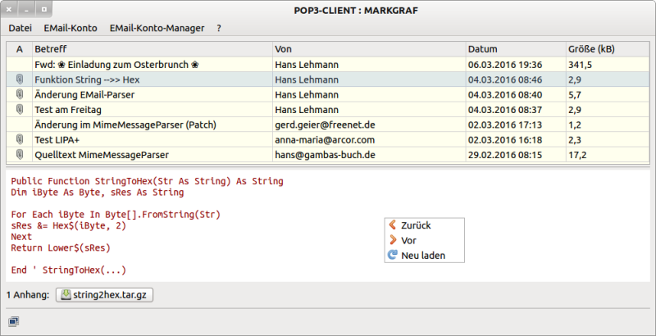Open the EMail-Konto-Manager menu

coord(157,28)
